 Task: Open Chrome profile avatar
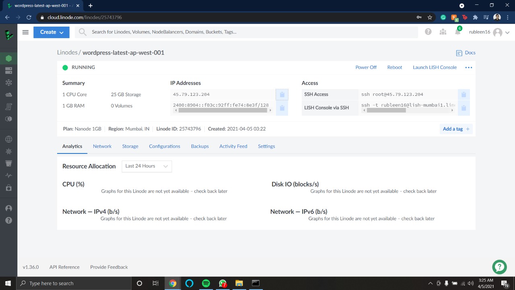click(x=497, y=17)
